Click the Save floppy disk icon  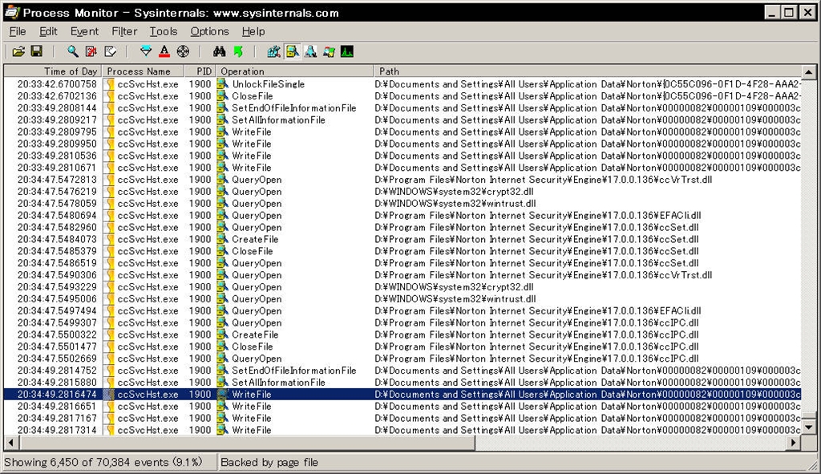[x=36, y=51]
